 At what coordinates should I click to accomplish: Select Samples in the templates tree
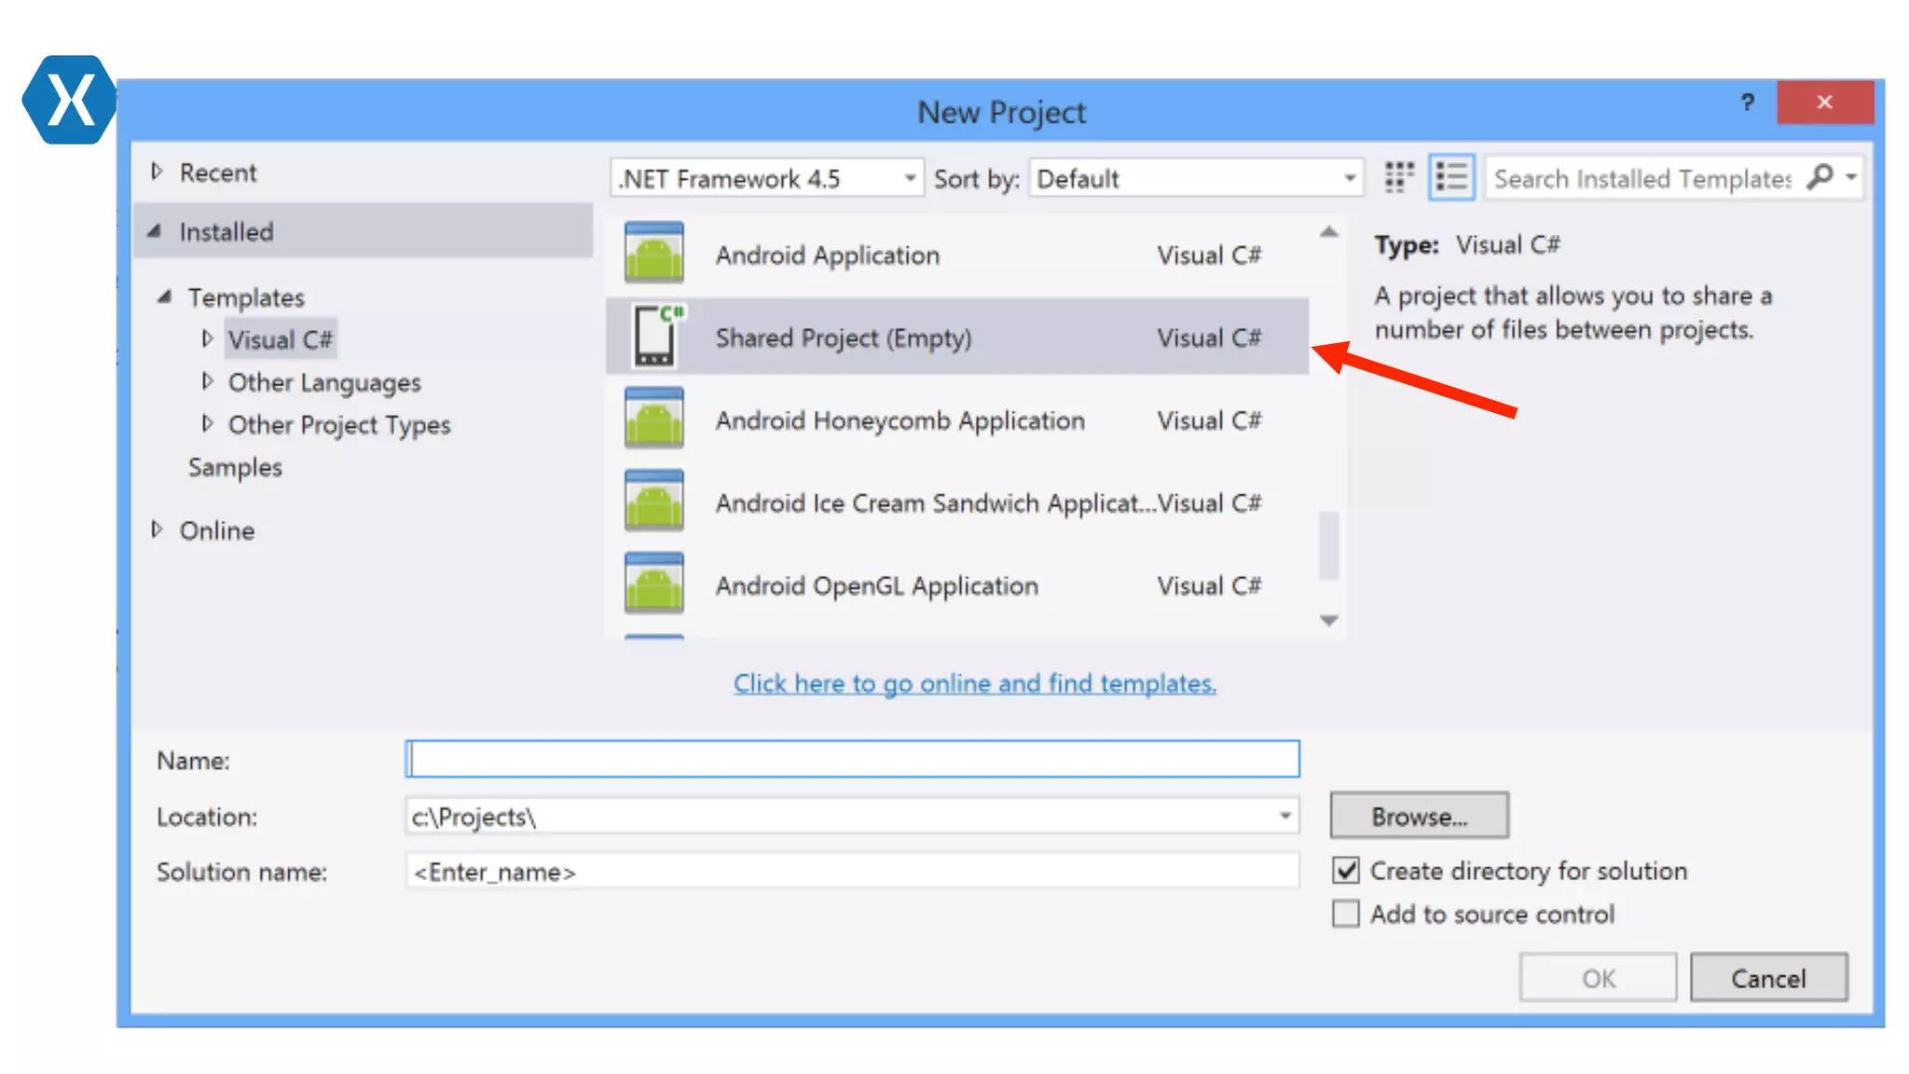tap(235, 467)
